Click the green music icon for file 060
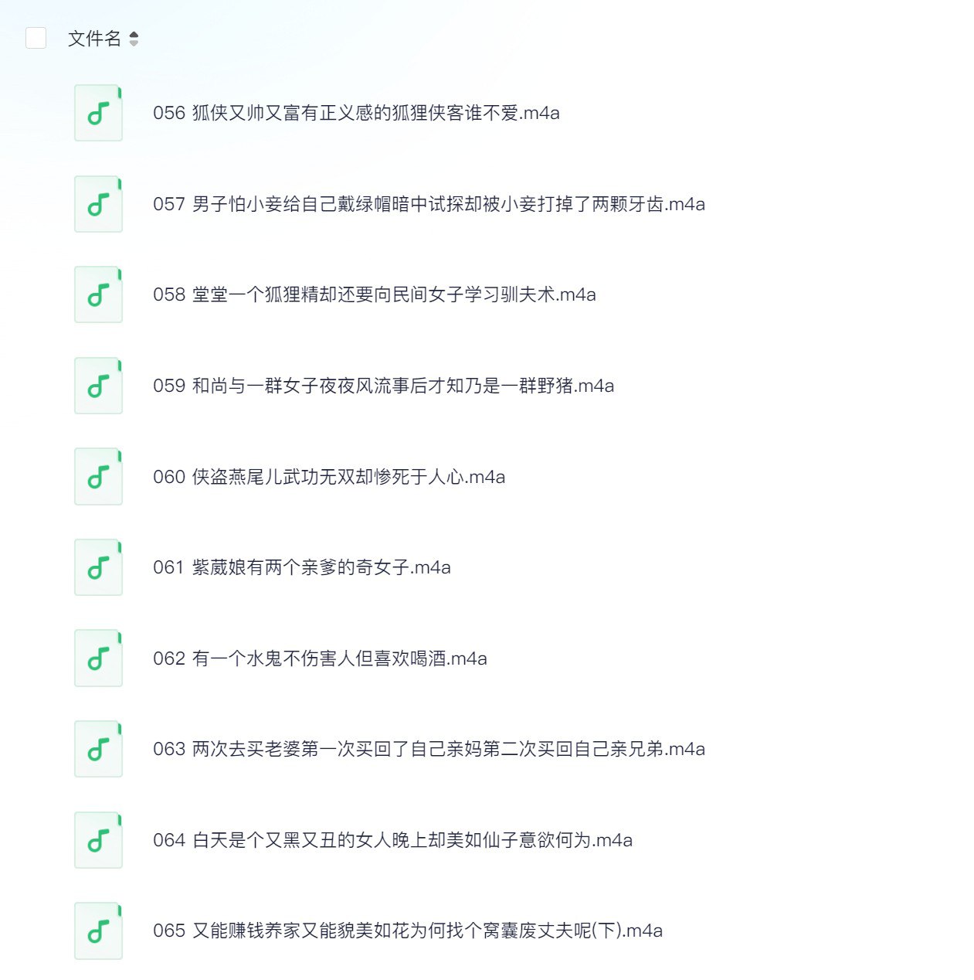 click(x=97, y=477)
